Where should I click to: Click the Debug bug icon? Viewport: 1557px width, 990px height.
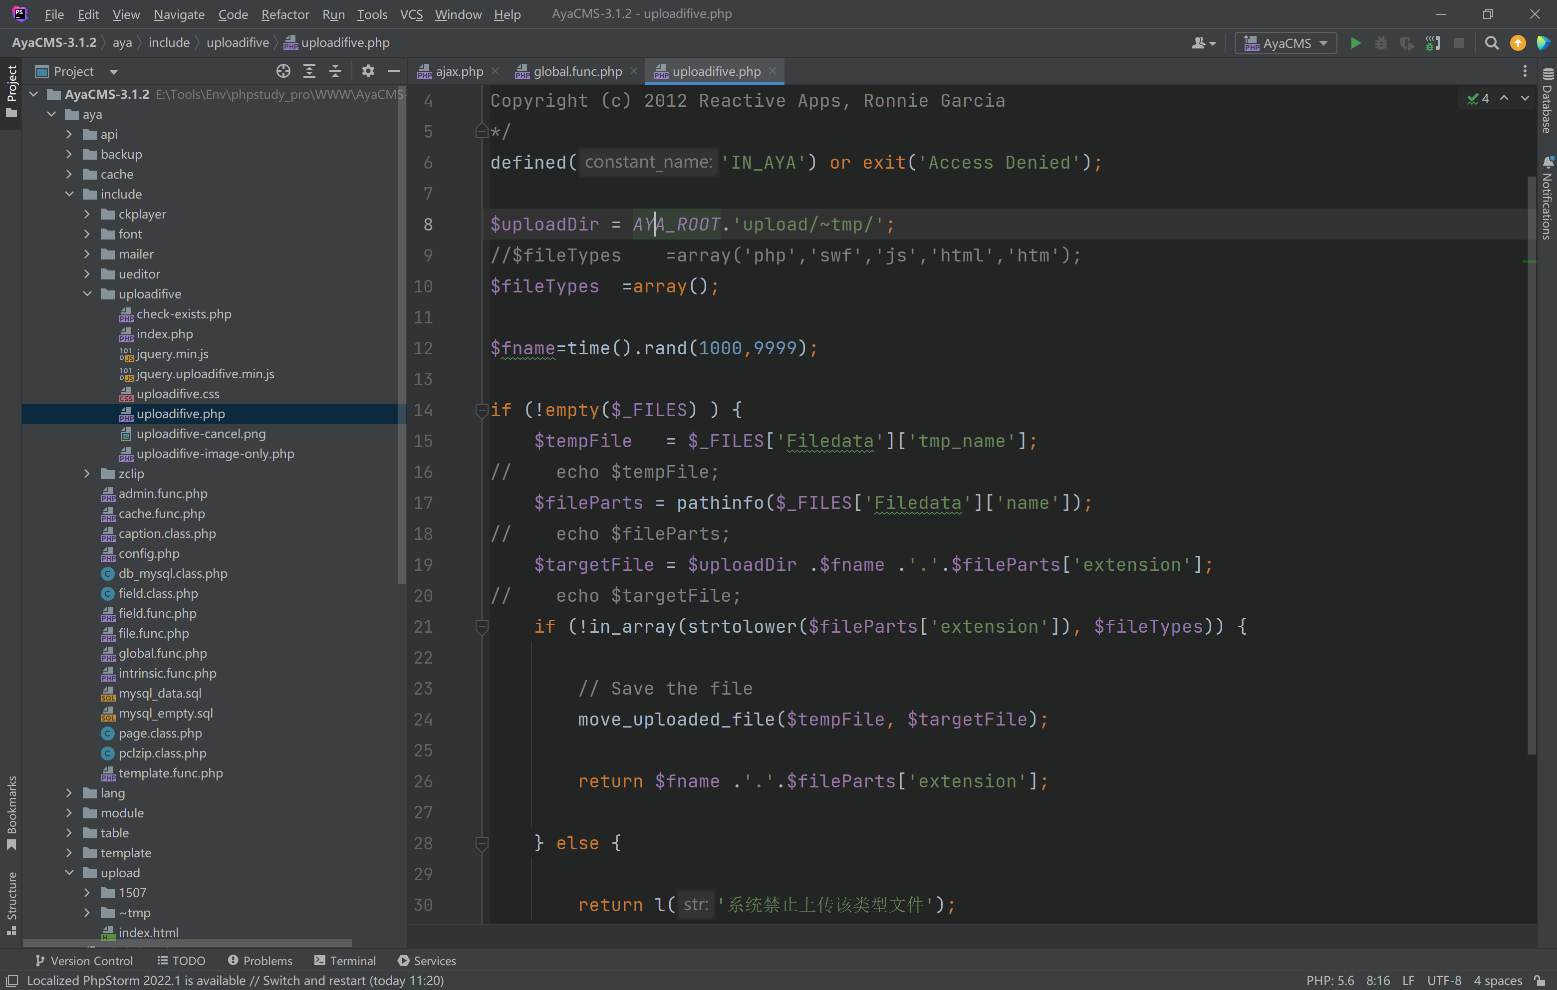click(1380, 43)
